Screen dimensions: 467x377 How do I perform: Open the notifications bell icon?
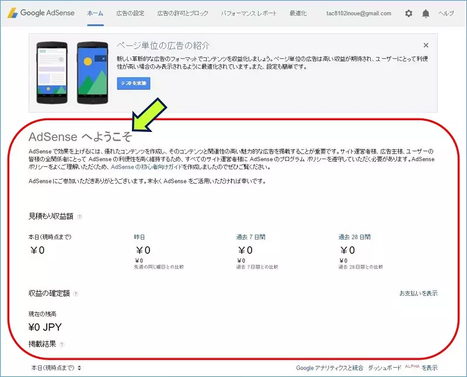pyautogui.click(x=426, y=13)
